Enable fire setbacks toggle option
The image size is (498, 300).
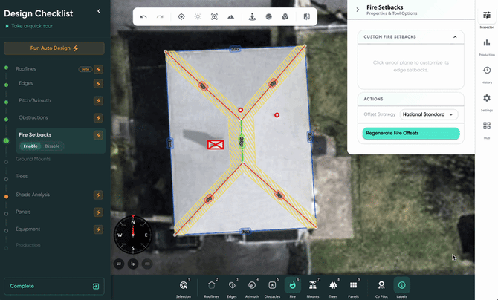pos(30,146)
